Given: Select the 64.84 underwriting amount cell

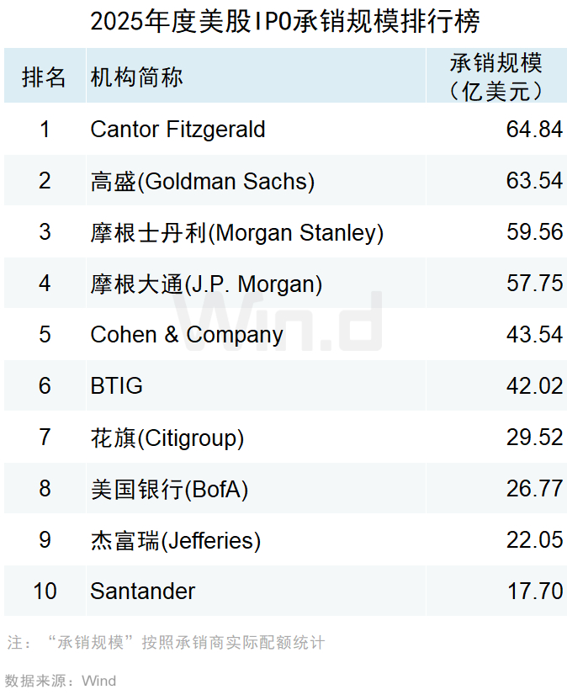Looking at the screenshot, I should [x=534, y=130].
